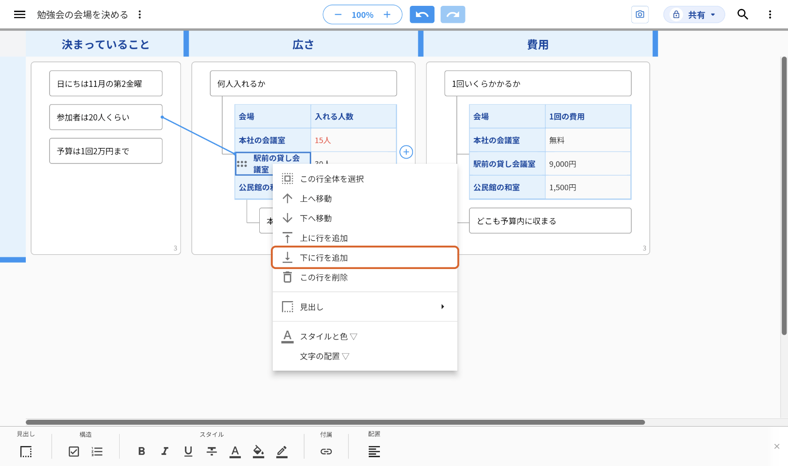Click the redo arrow button
788x466 pixels.
pyautogui.click(x=453, y=15)
